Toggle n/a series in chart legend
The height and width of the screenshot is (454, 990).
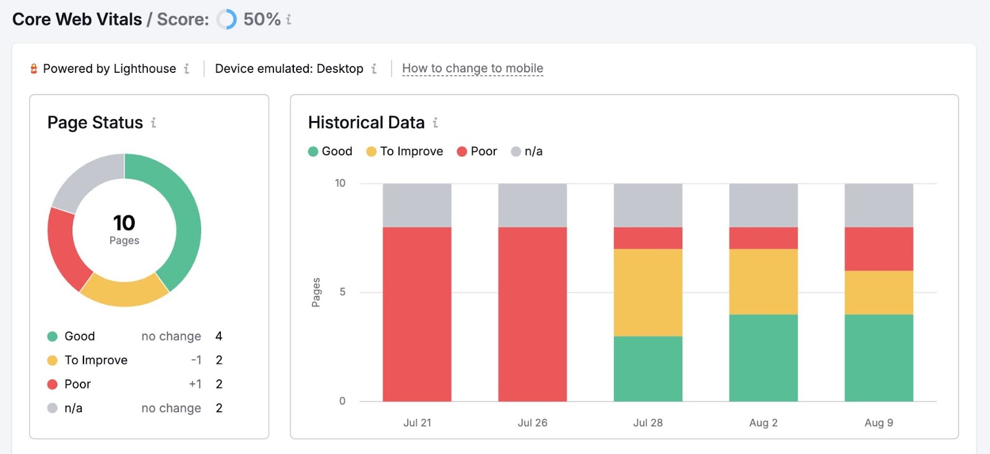[x=527, y=151]
